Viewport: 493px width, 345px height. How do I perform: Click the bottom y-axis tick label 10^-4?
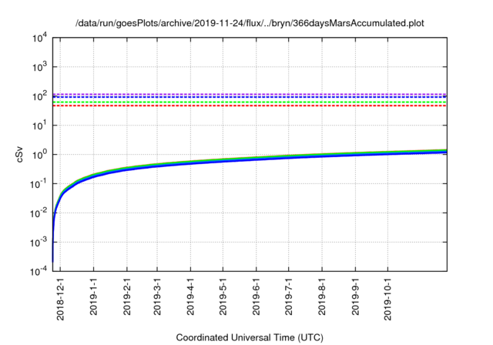[36, 272]
